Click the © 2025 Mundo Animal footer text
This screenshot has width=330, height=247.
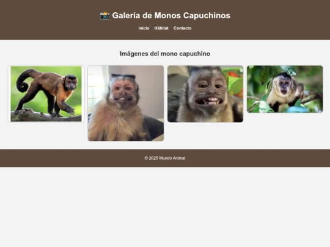coord(165,158)
